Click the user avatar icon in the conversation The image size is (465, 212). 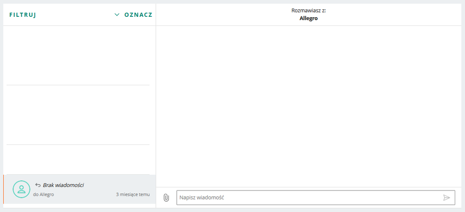click(21, 189)
